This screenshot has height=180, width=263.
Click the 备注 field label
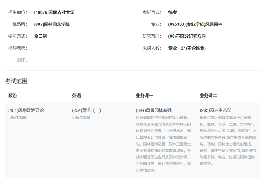(x=22, y=60)
